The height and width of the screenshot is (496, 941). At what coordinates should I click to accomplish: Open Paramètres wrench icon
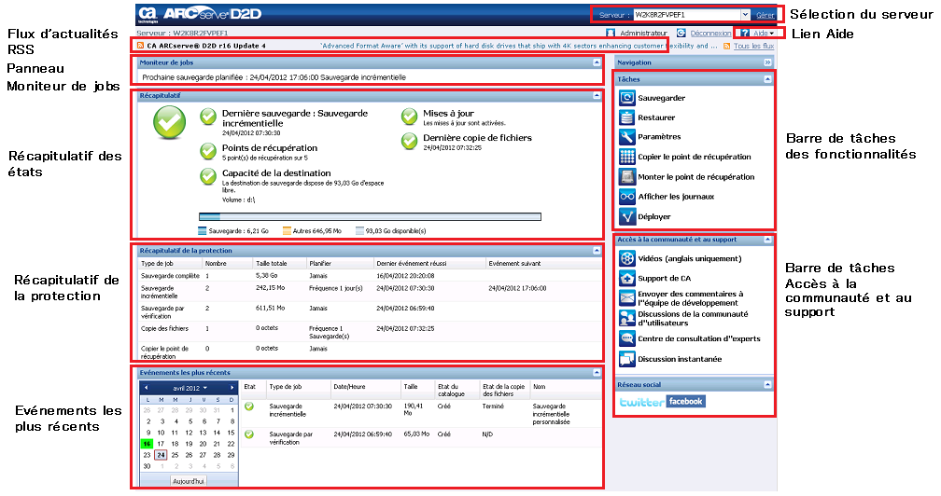[627, 136]
